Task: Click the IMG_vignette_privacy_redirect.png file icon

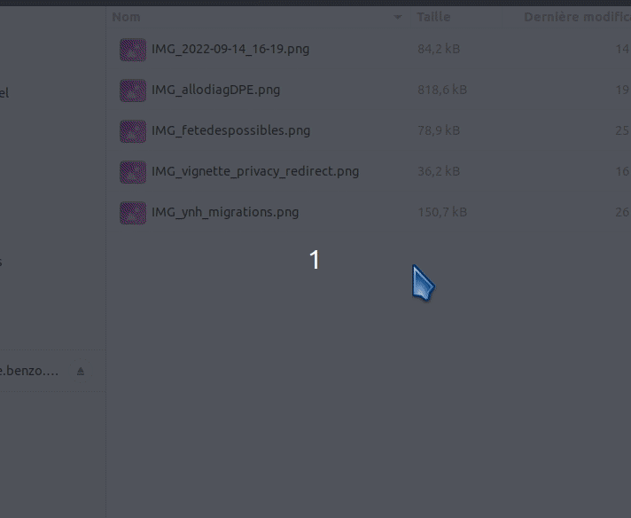Action: tap(133, 172)
